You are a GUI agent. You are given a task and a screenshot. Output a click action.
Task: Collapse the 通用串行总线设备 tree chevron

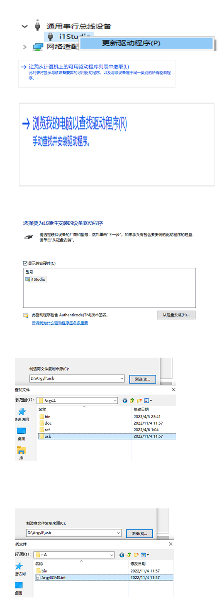(24, 27)
